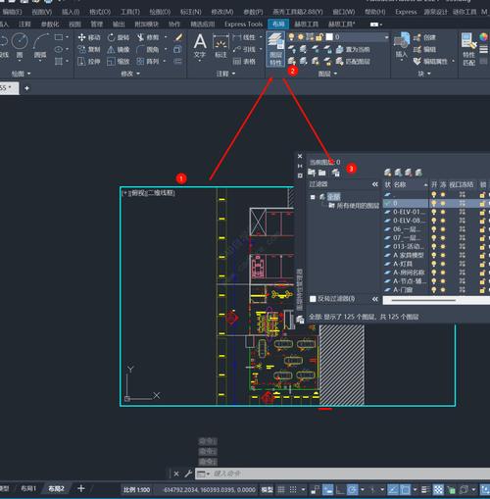The image size is (490, 499).
Task: Expand the 修改 (Modify) panel arrow
Action: pyautogui.click(x=138, y=74)
